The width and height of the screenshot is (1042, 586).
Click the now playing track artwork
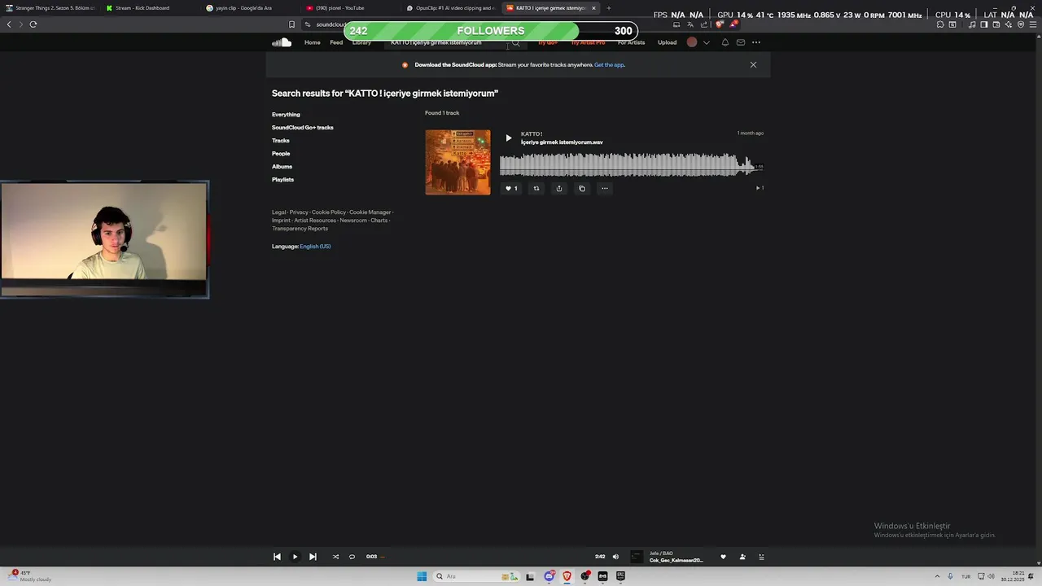point(637,557)
